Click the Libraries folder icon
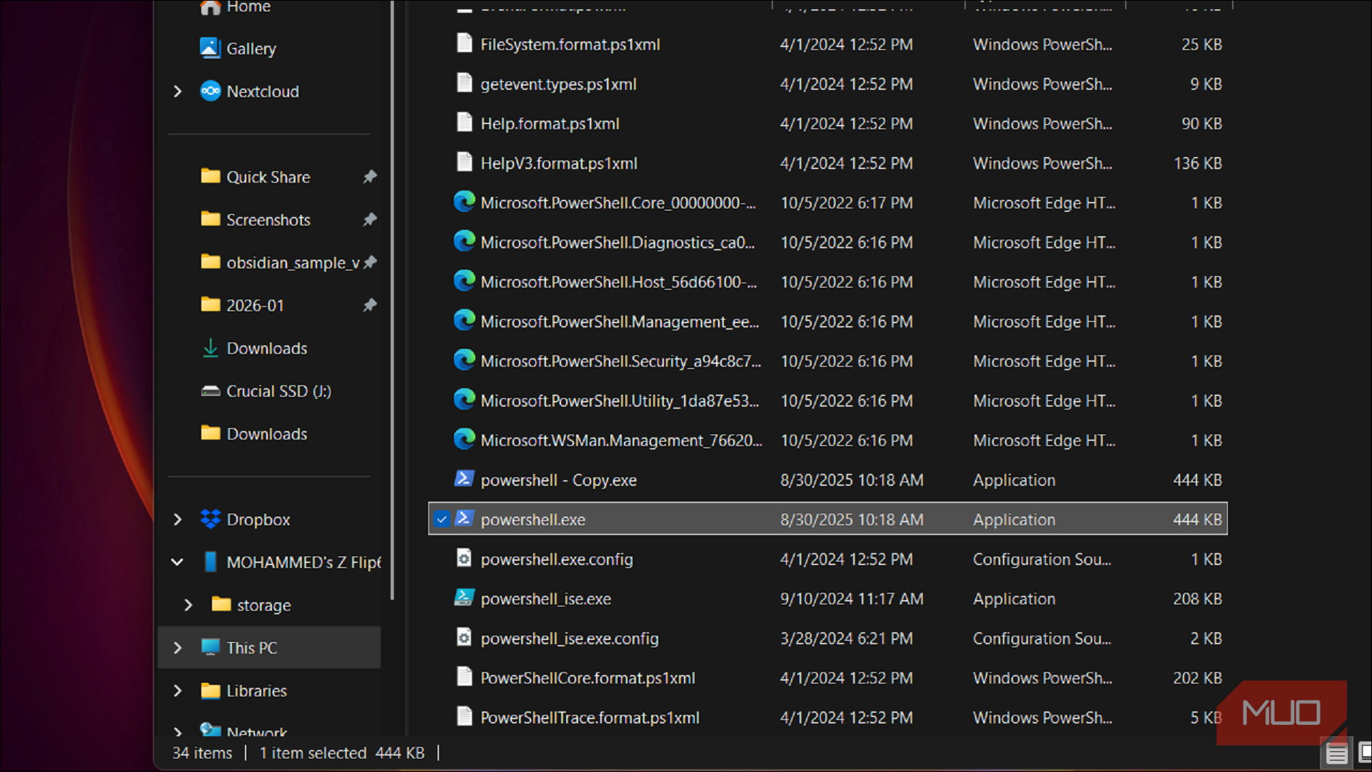The width and height of the screenshot is (1372, 772). point(210,691)
